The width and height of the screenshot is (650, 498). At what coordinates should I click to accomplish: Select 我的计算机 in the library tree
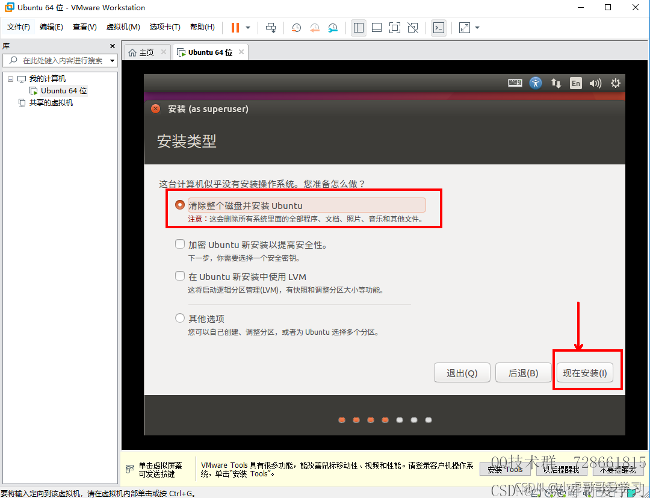(48, 79)
